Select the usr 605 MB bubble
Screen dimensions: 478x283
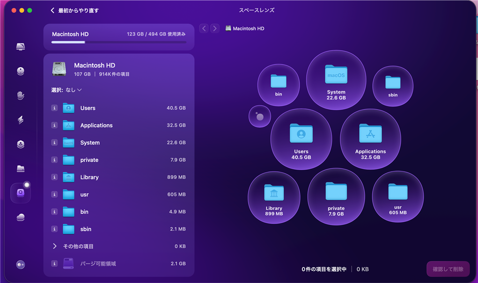pos(398,197)
